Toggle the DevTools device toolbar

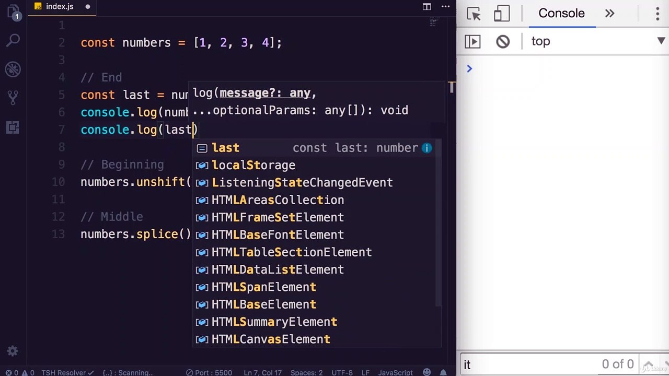click(x=502, y=14)
